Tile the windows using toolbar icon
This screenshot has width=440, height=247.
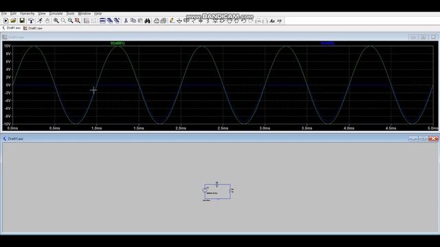click(x=102, y=21)
